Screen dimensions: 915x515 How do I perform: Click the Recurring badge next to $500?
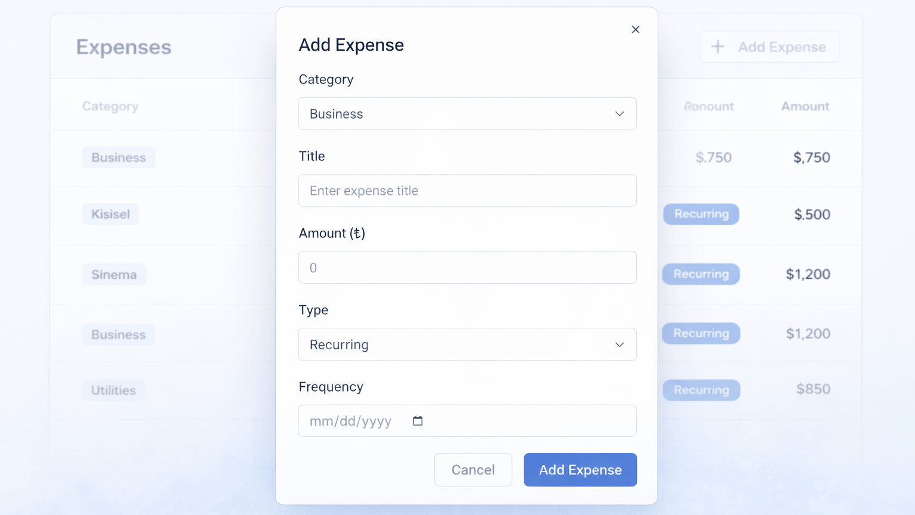[x=701, y=214]
